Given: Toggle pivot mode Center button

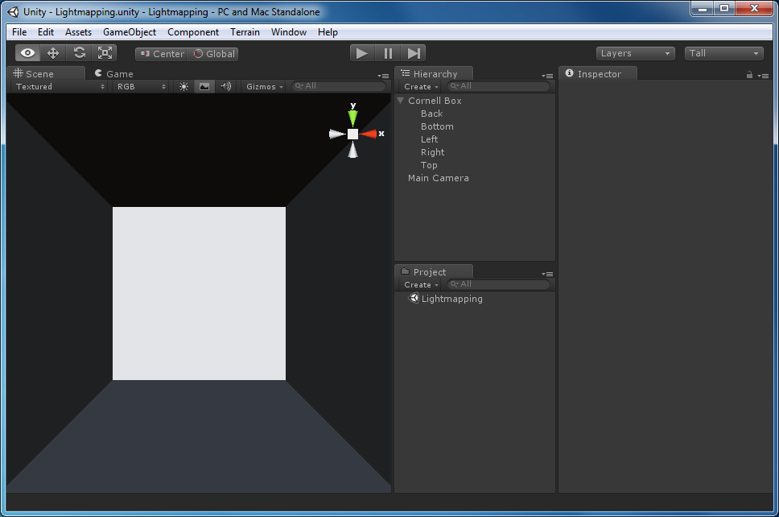Looking at the screenshot, I should coord(162,54).
